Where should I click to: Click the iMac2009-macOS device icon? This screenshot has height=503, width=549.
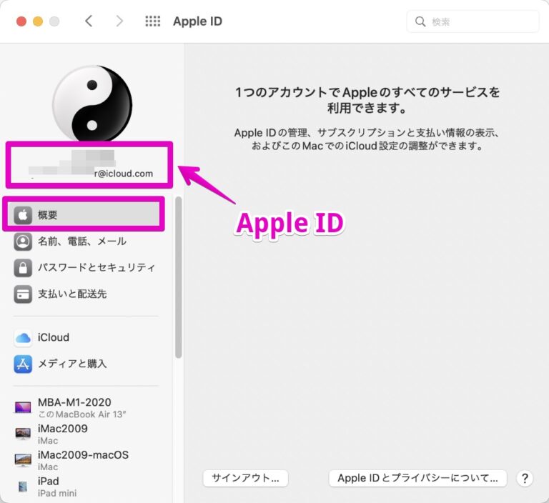pos(23,460)
